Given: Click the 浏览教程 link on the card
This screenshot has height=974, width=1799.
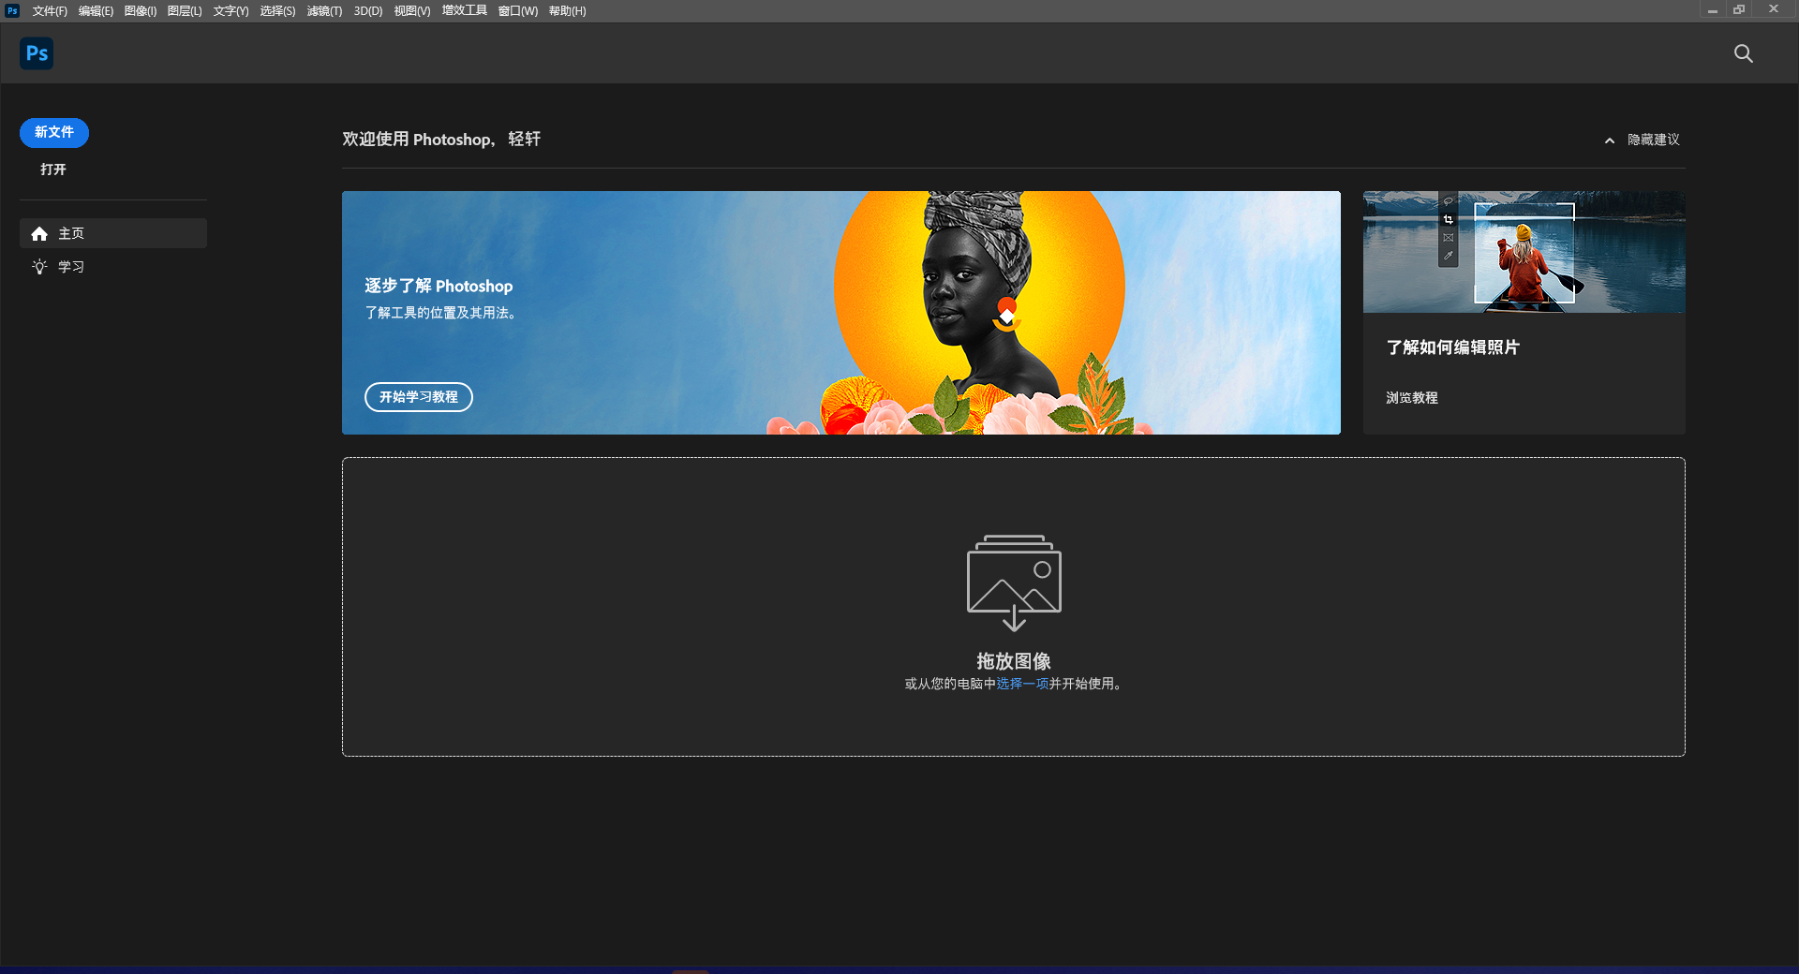Looking at the screenshot, I should (x=1411, y=397).
